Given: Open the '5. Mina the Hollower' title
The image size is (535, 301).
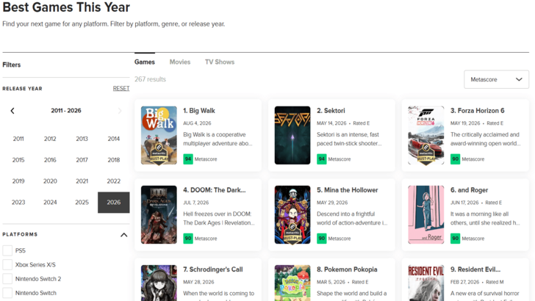Looking at the screenshot, I should [x=348, y=190].
